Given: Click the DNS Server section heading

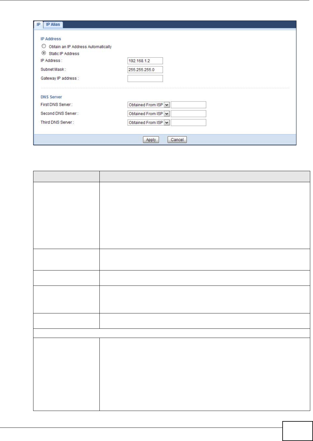Looking at the screenshot, I should point(51,97).
